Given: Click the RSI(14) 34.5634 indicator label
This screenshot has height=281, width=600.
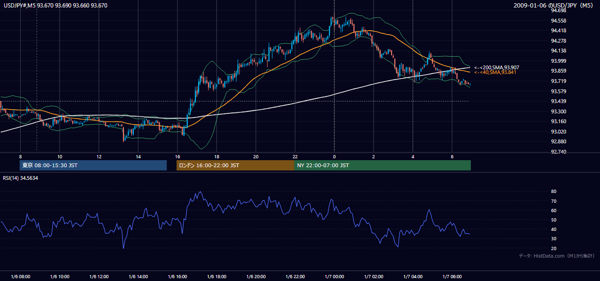Looking at the screenshot, I should 21,178.
